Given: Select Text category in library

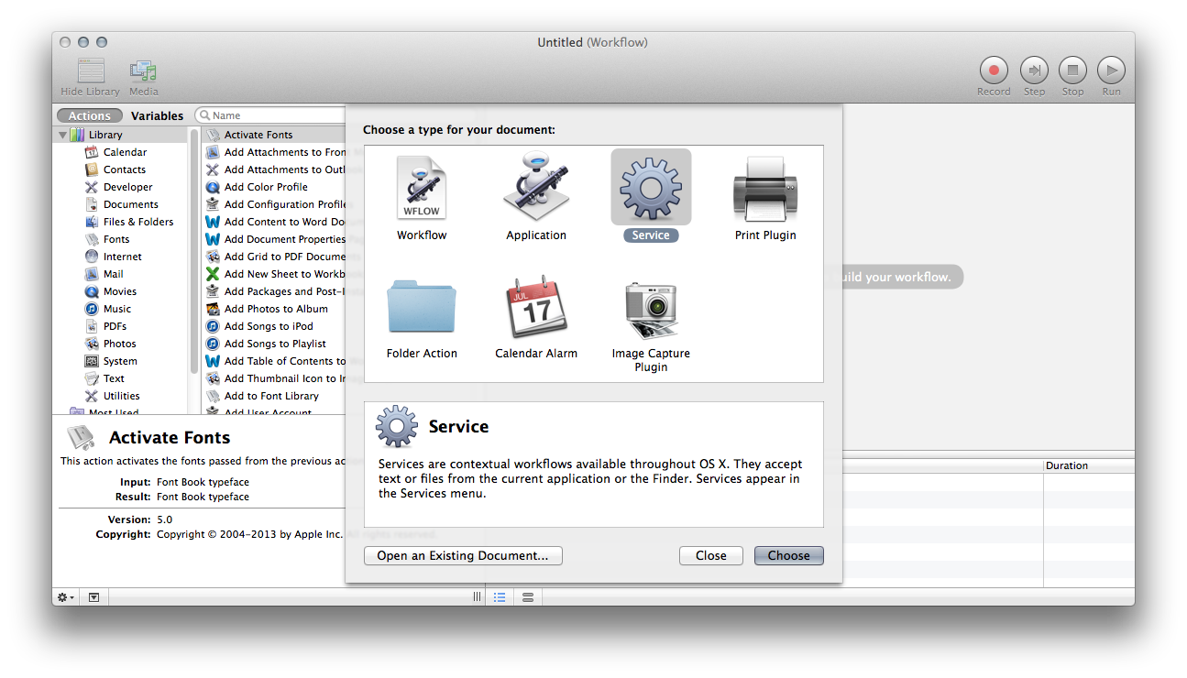Looking at the screenshot, I should pos(114,378).
